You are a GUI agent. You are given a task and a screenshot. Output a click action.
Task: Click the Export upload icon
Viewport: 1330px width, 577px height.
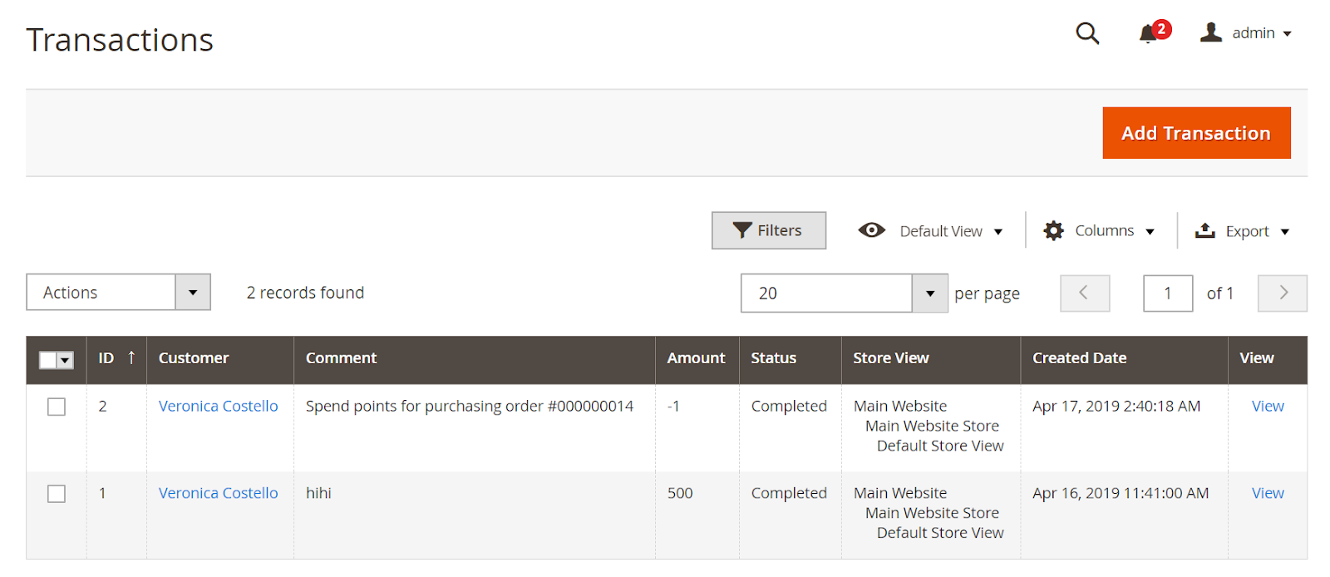tap(1204, 230)
